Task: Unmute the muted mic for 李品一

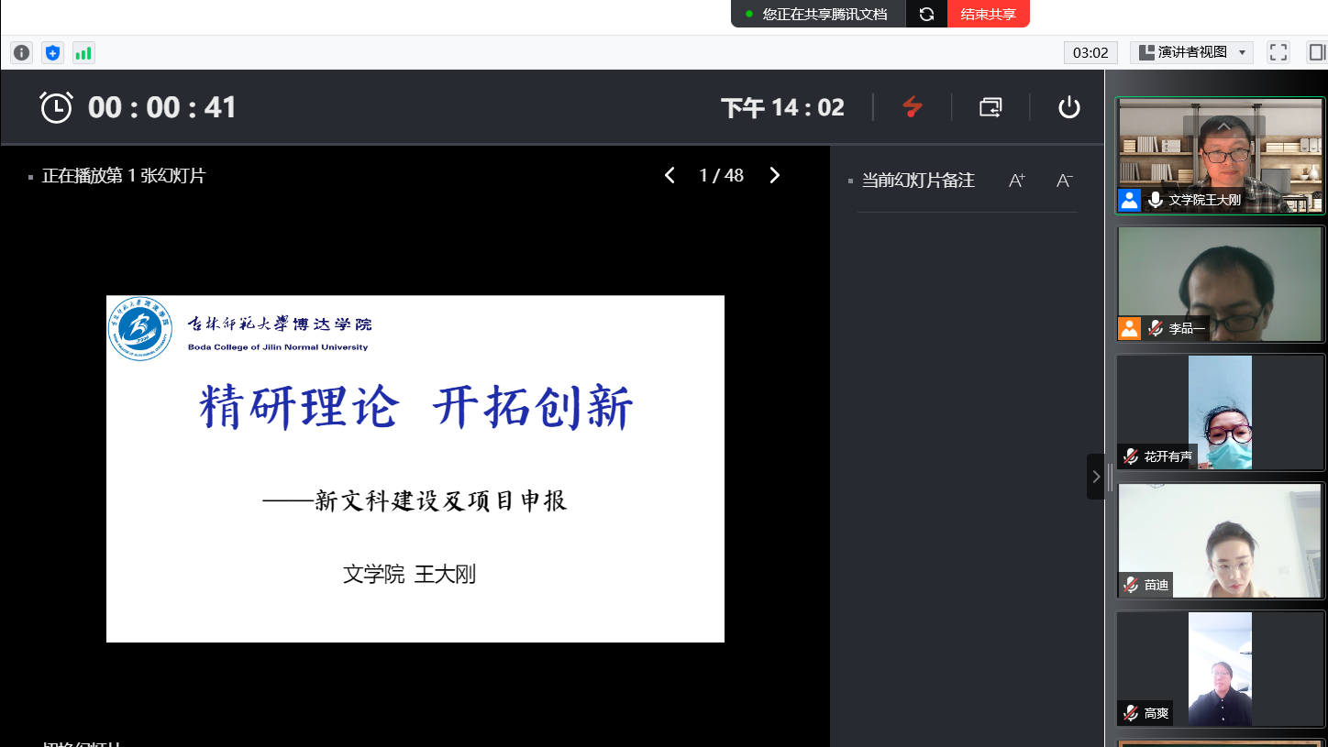Action: click(x=1156, y=328)
